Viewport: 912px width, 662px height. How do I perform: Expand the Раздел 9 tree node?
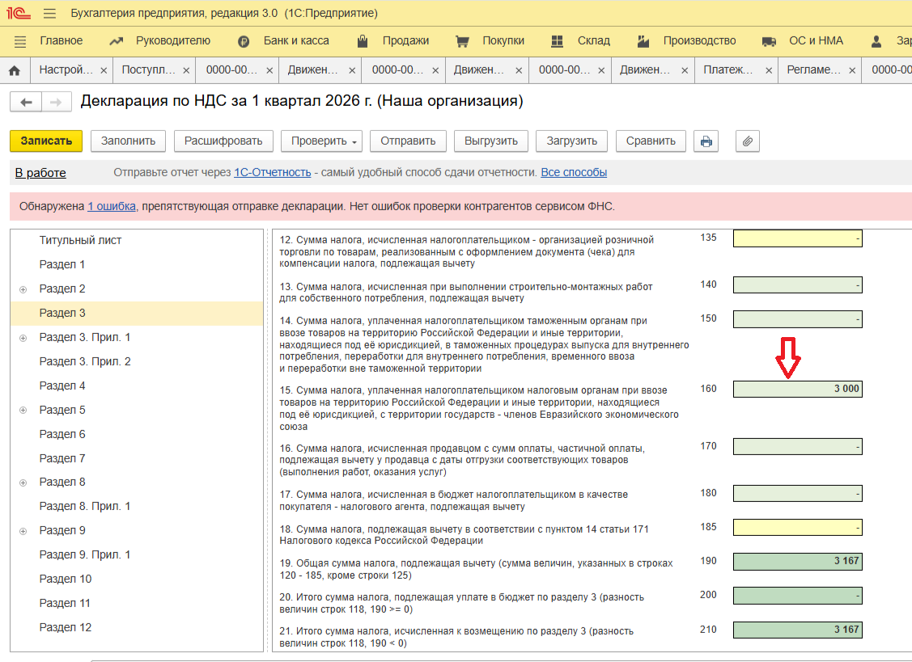click(x=23, y=531)
